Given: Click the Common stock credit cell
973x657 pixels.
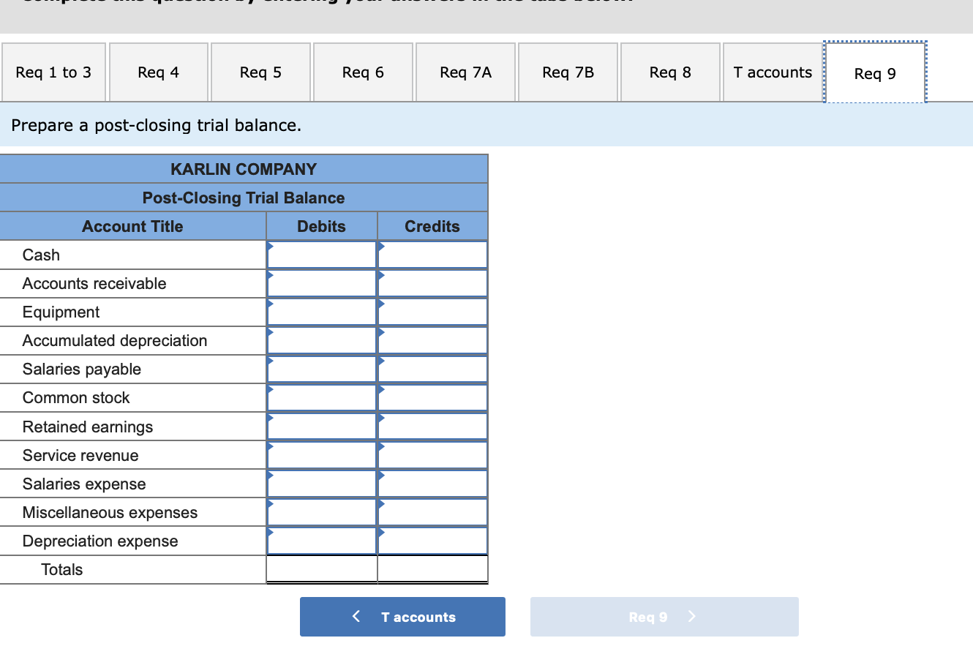Looking at the screenshot, I should (x=432, y=397).
